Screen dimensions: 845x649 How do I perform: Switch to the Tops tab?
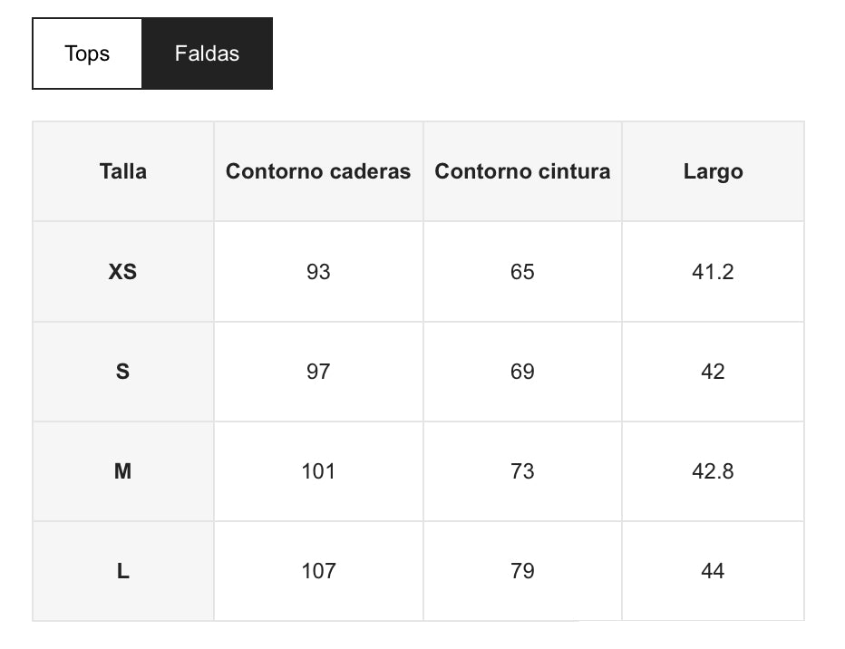click(87, 53)
